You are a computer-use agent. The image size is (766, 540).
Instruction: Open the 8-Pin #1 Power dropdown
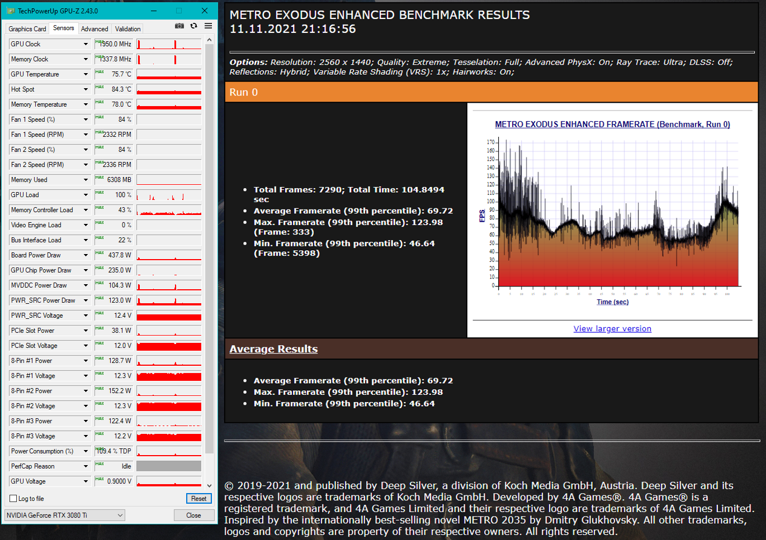tap(86, 361)
